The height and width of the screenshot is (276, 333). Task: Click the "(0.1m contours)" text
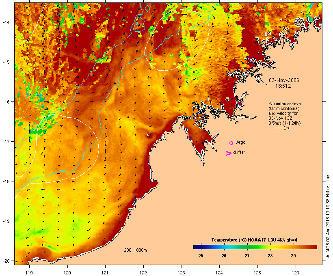[284, 108]
